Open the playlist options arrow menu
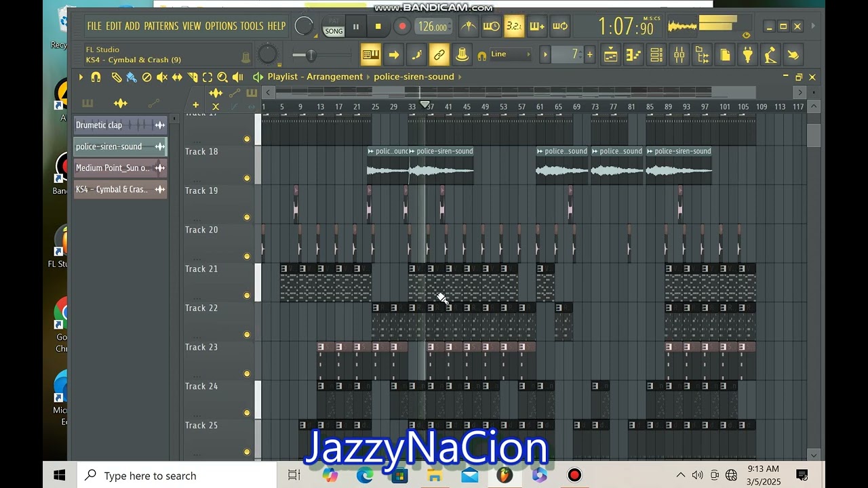This screenshot has width=868, height=488. click(81, 77)
